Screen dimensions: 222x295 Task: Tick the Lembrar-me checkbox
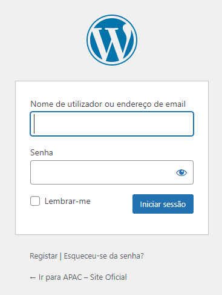click(35, 201)
